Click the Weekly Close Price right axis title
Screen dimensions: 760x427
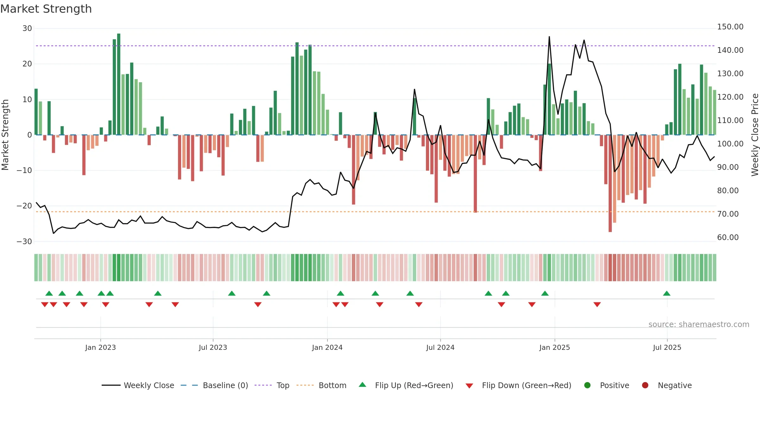(755, 135)
